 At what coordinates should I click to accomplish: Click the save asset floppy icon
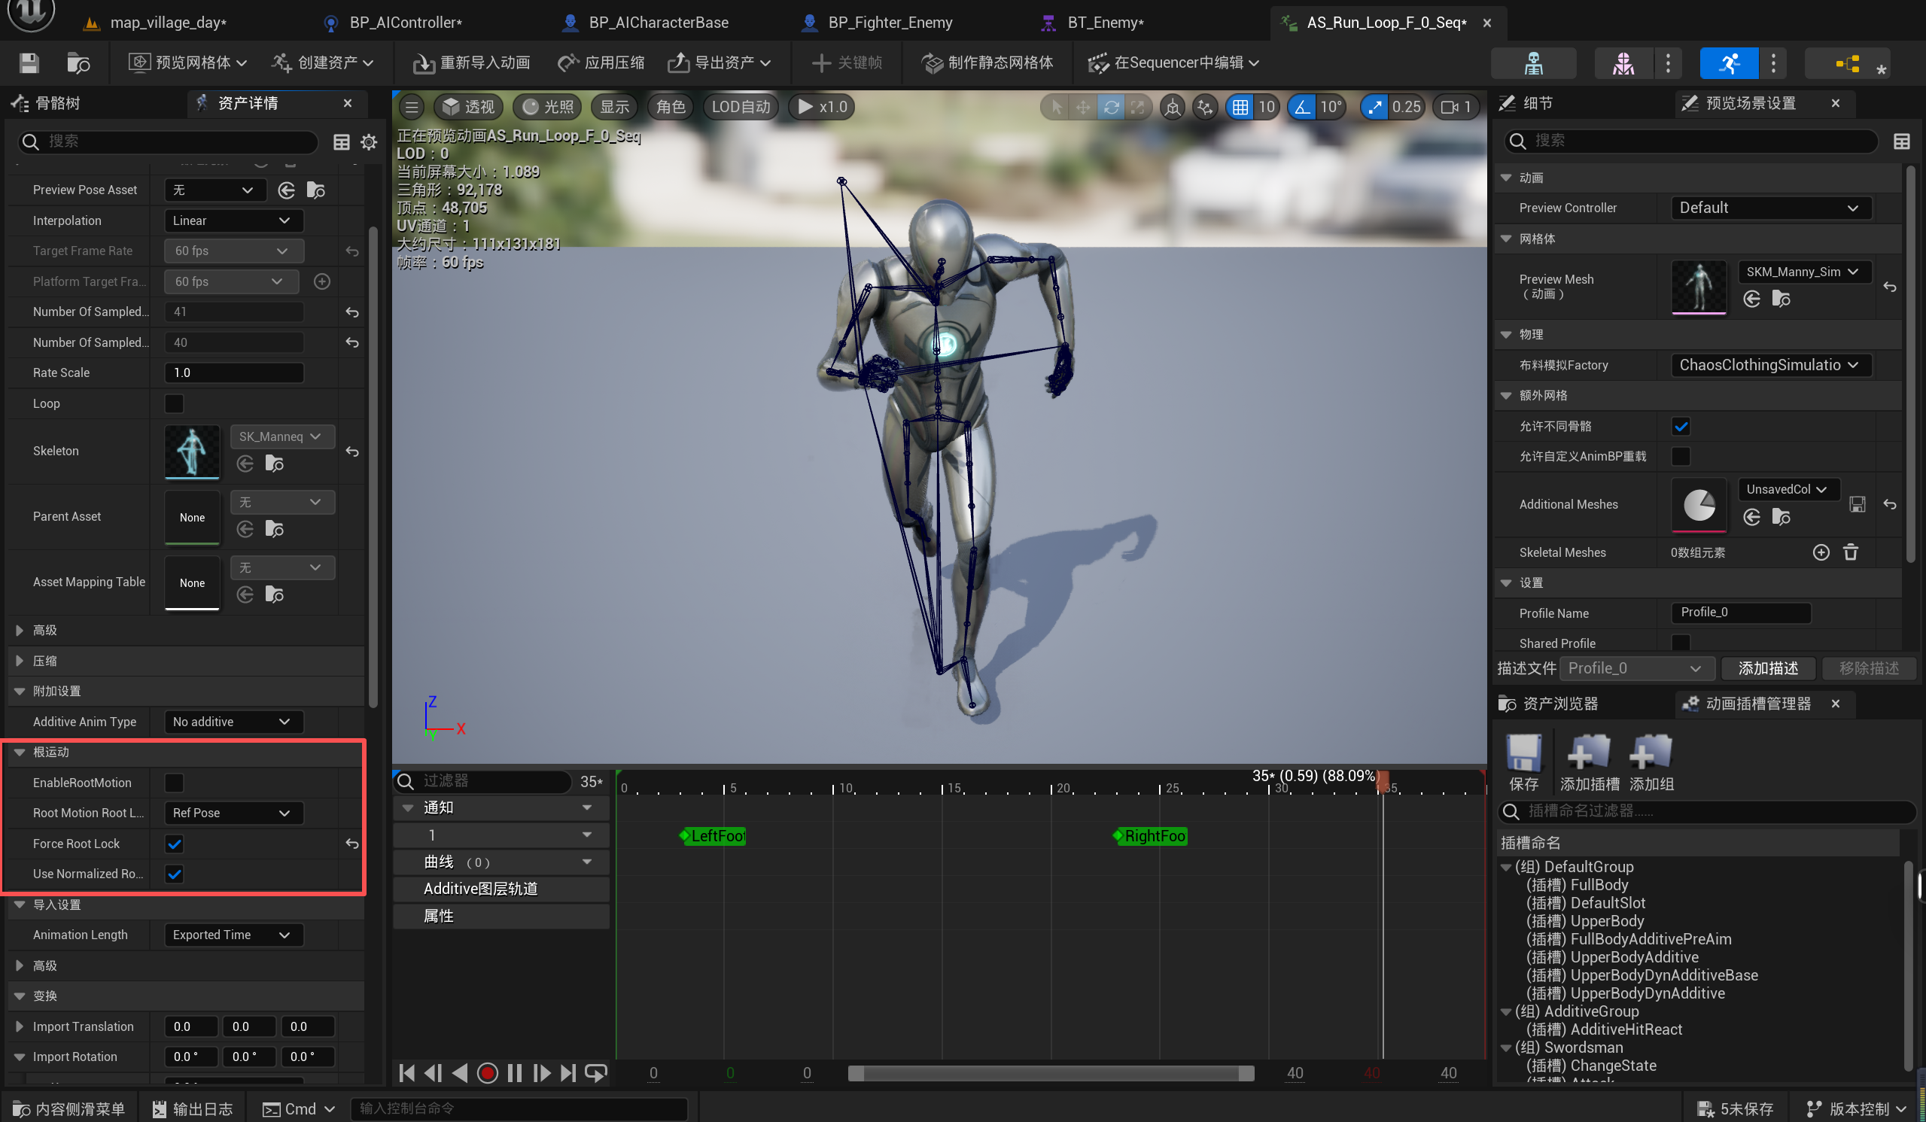tap(29, 62)
